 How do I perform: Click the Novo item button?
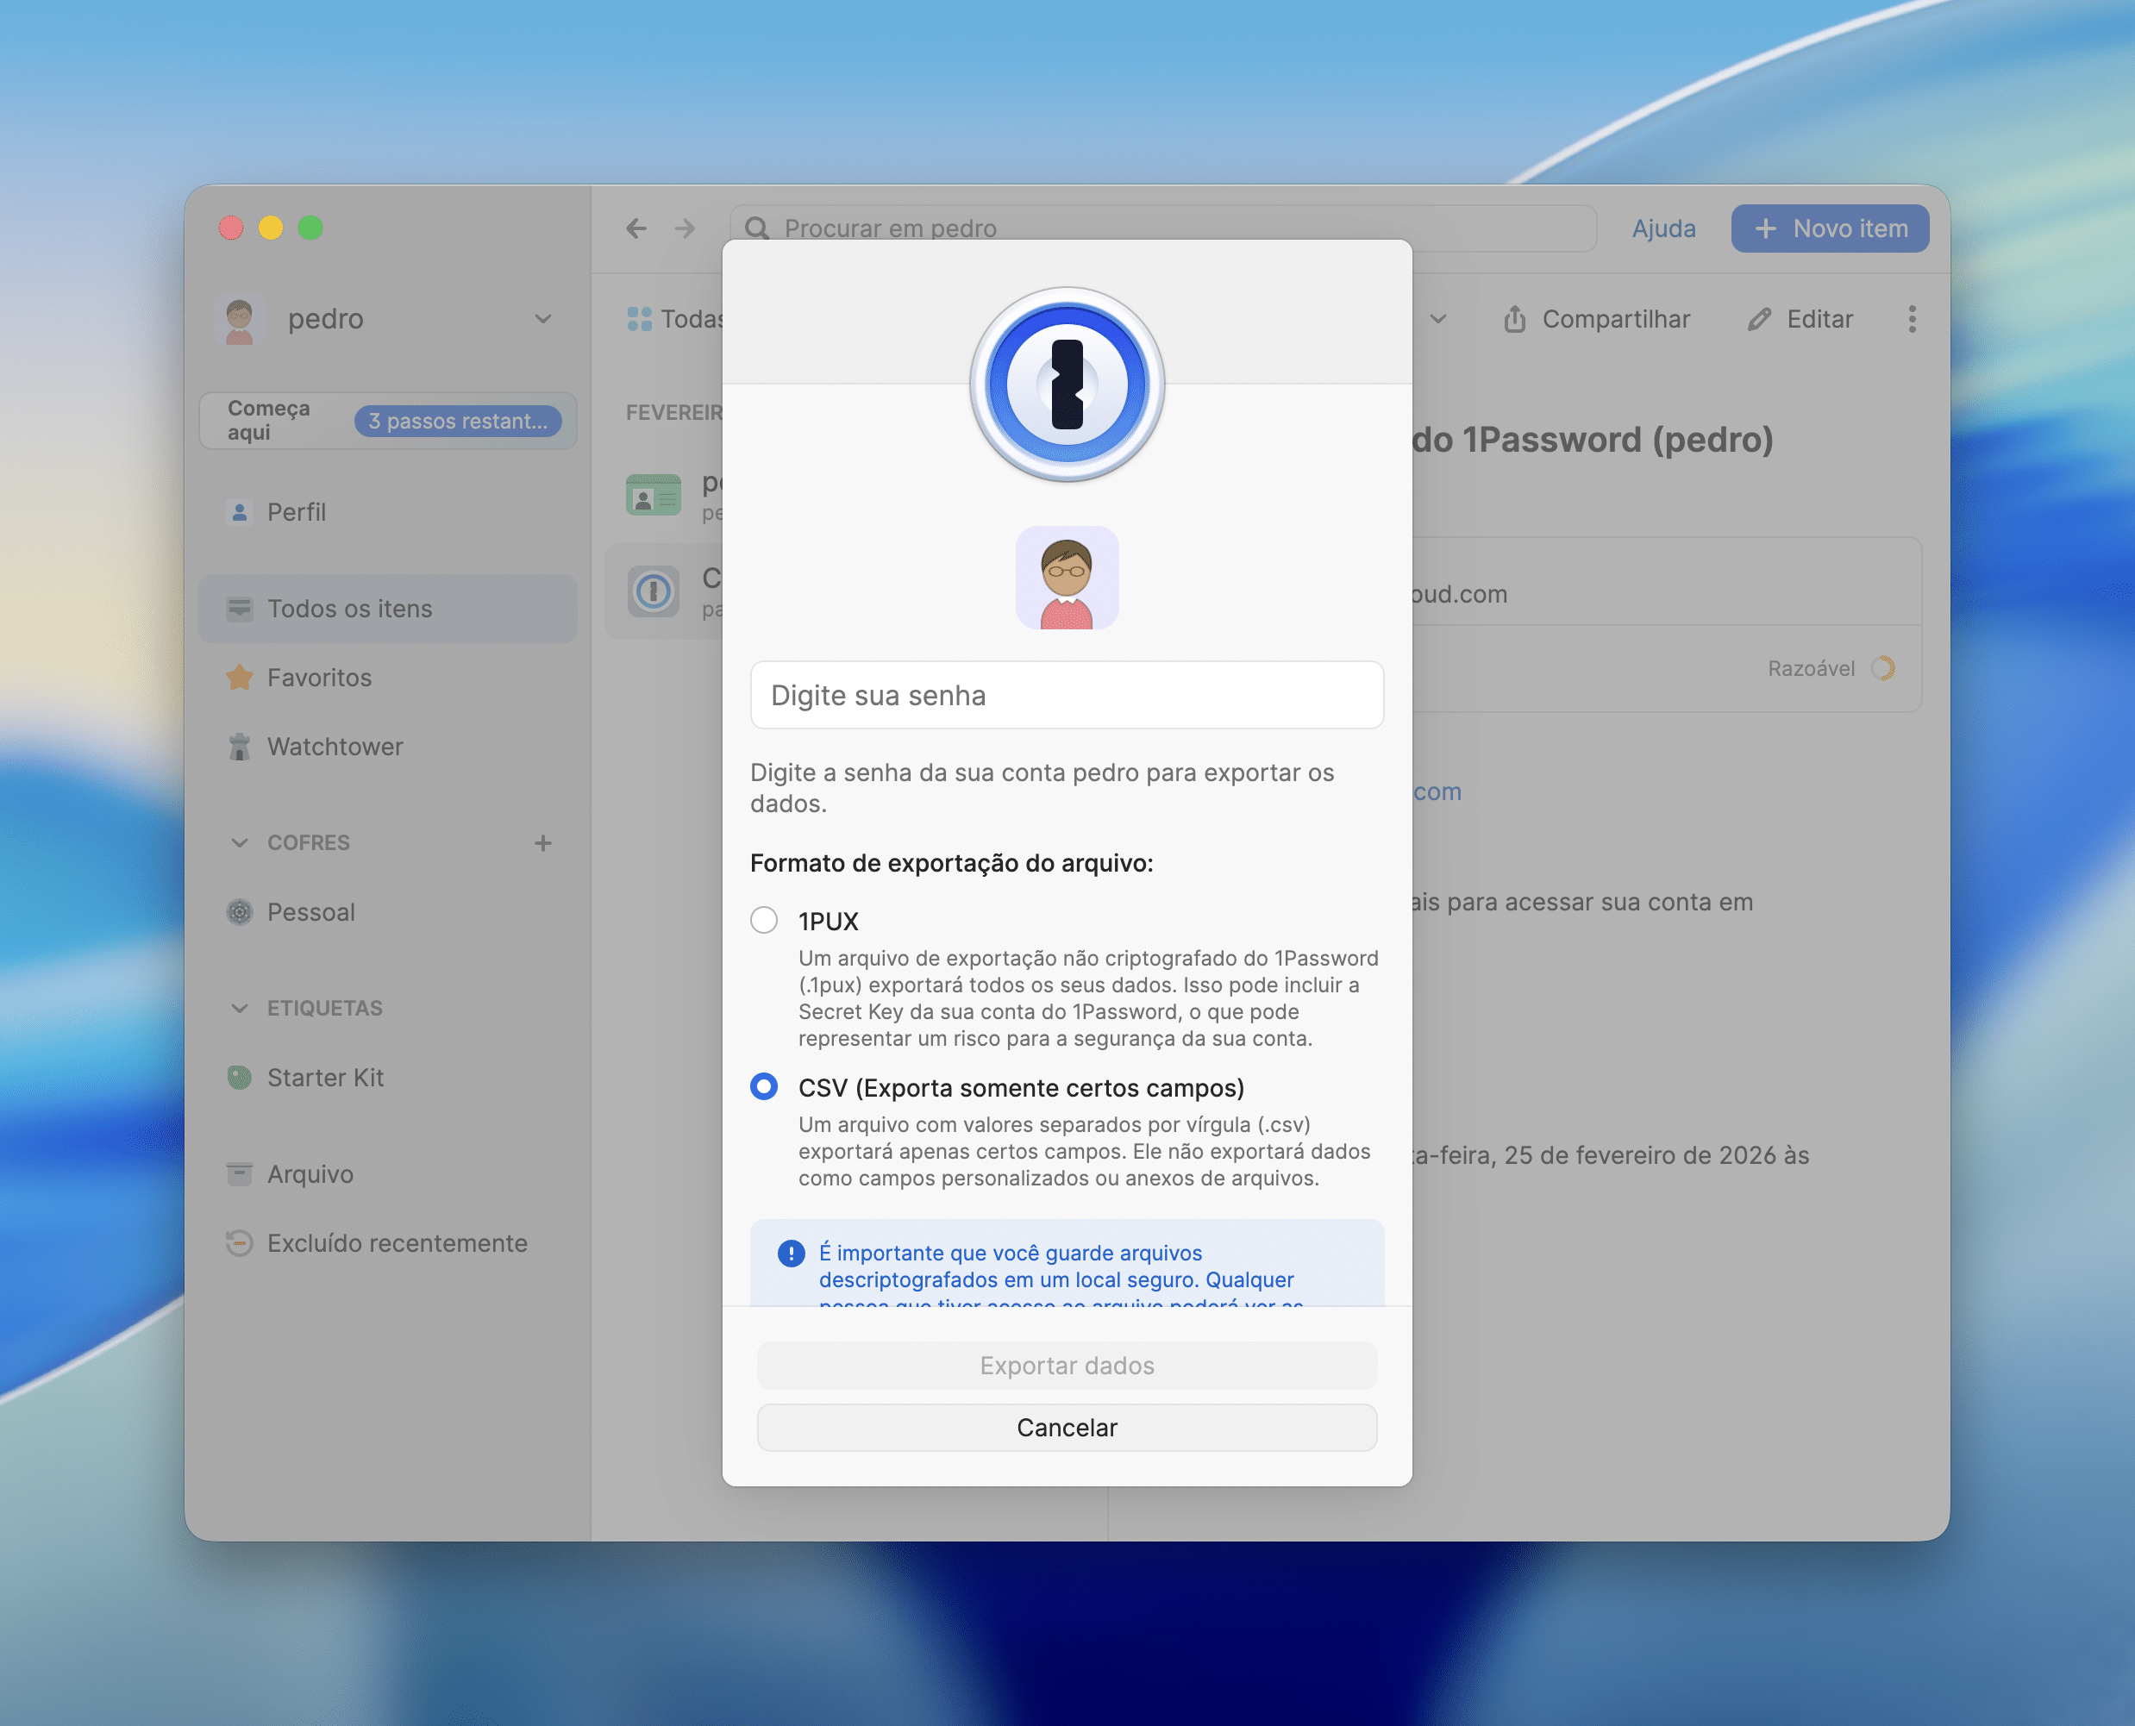1829,228
